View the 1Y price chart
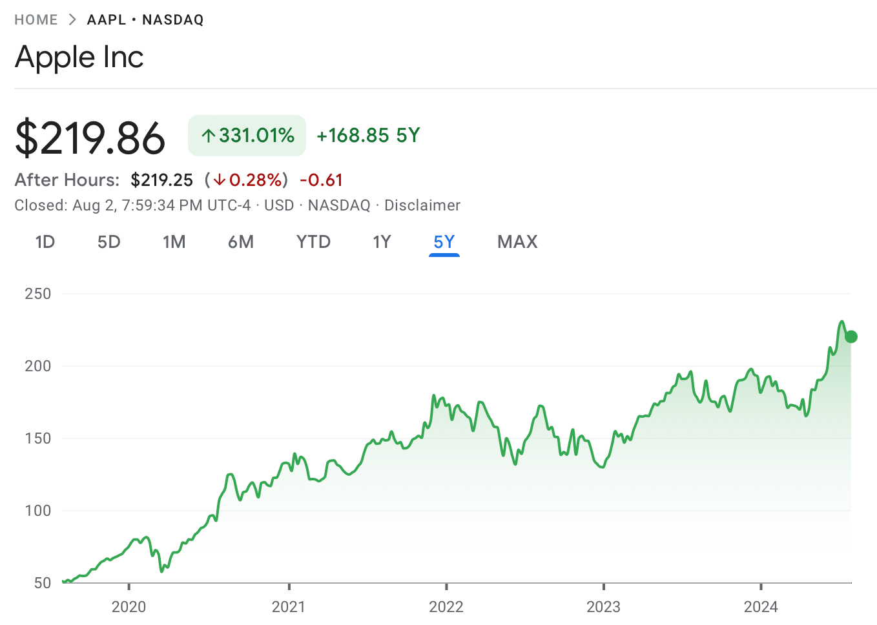 [382, 242]
